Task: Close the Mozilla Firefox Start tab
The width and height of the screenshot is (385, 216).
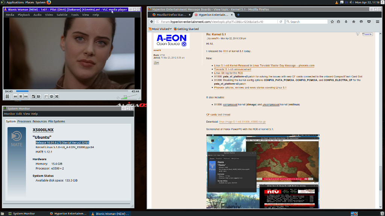Action: tap(189, 15)
